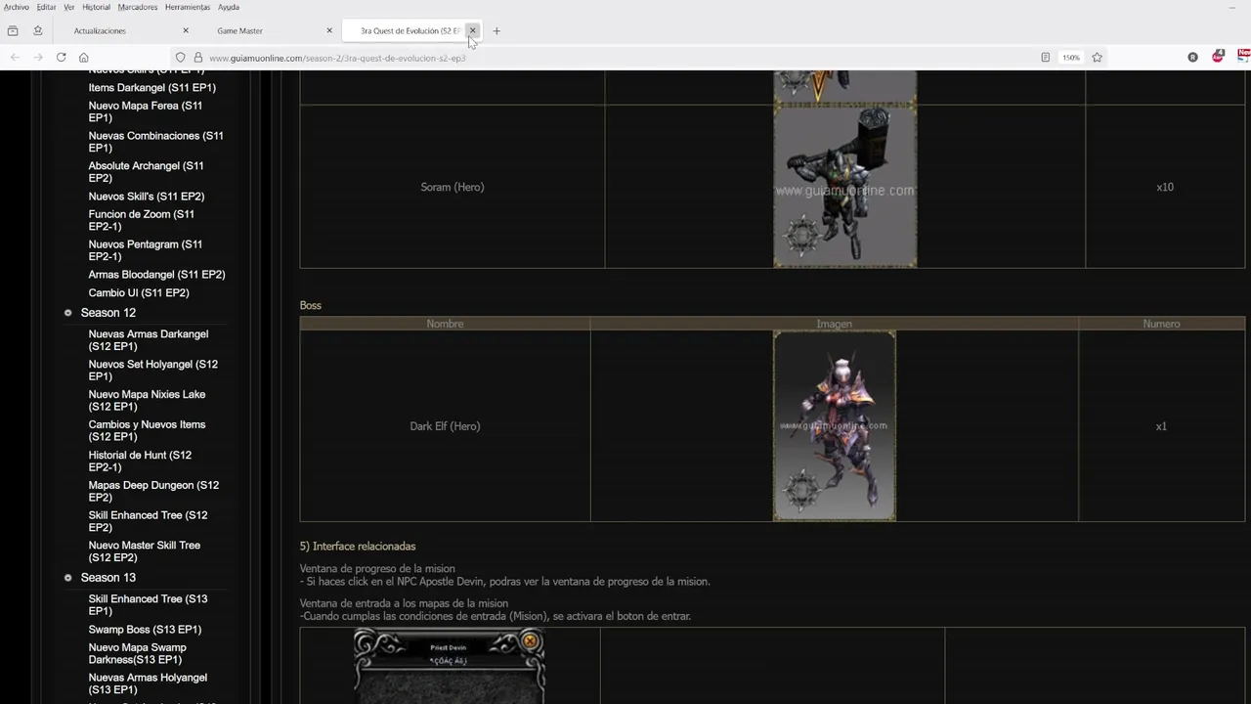The width and height of the screenshot is (1251, 704).
Task: Open Historial de Hunt (S12 EP2-1)
Action: (x=141, y=462)
